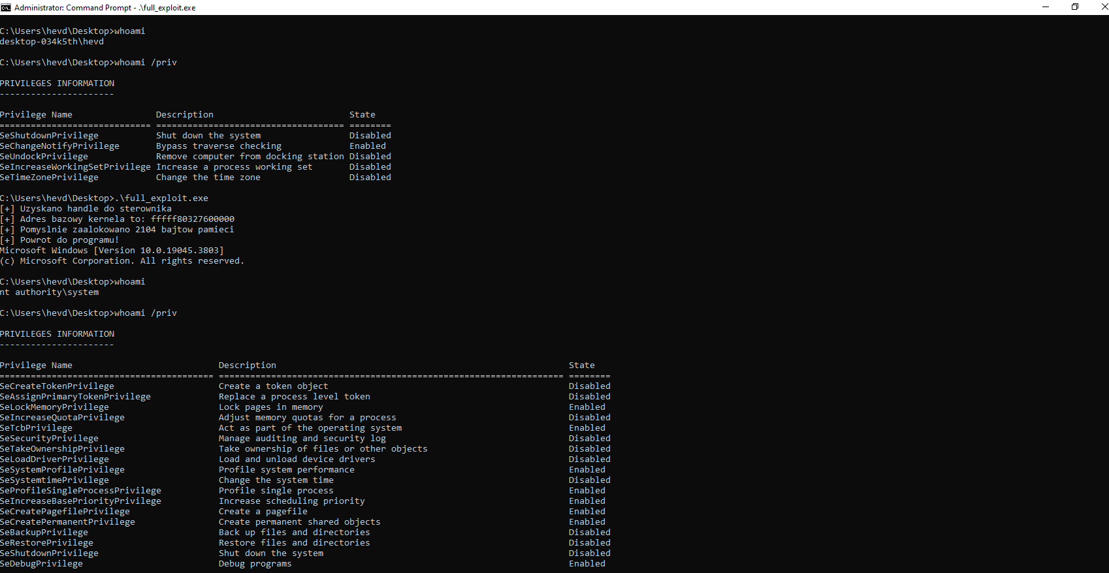Click "Bypass traverse checking" description
1109x573 pixels.
[x=219, y=146]
